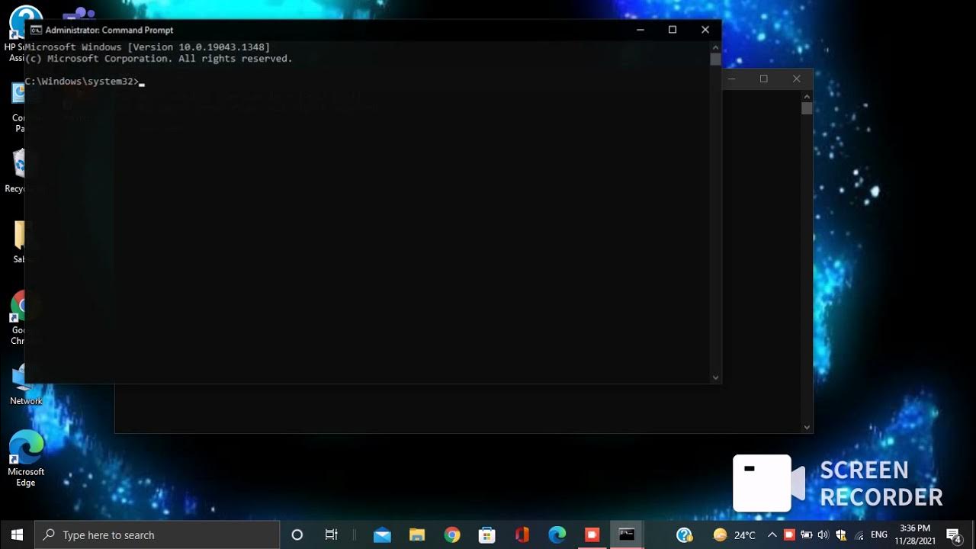The image size is (976, 549).
Task: Open the weather 24°C taskbar widget
Action: coord(734,535)
